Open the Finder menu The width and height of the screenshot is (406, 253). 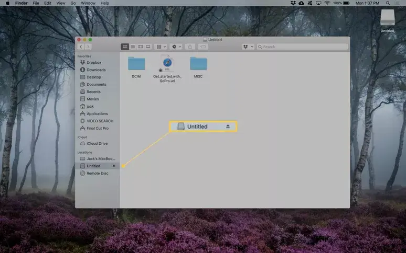point(21,3)
